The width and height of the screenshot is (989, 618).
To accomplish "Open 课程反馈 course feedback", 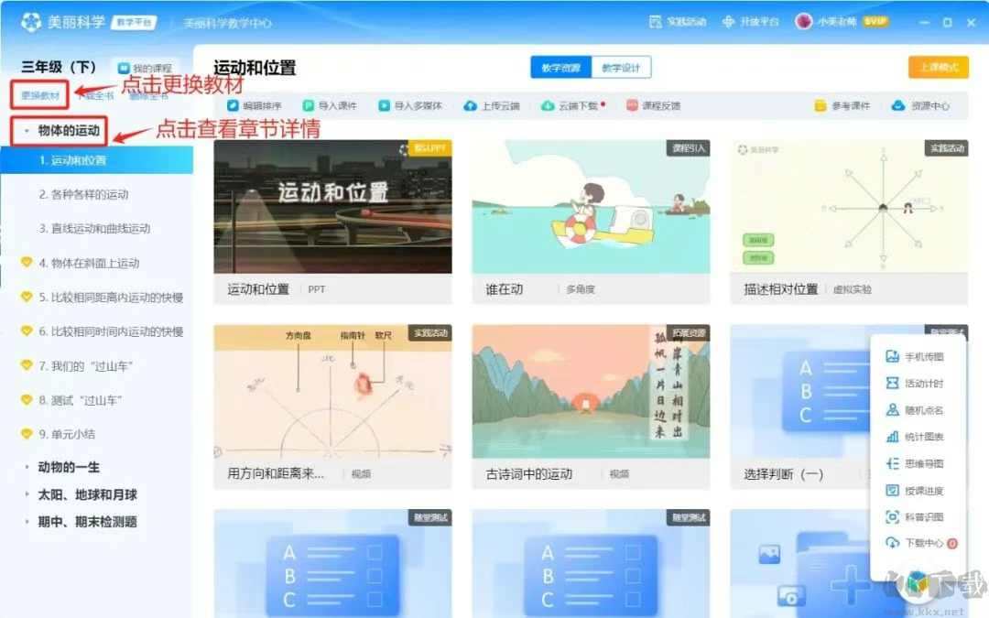I will [x=653, y=105].
